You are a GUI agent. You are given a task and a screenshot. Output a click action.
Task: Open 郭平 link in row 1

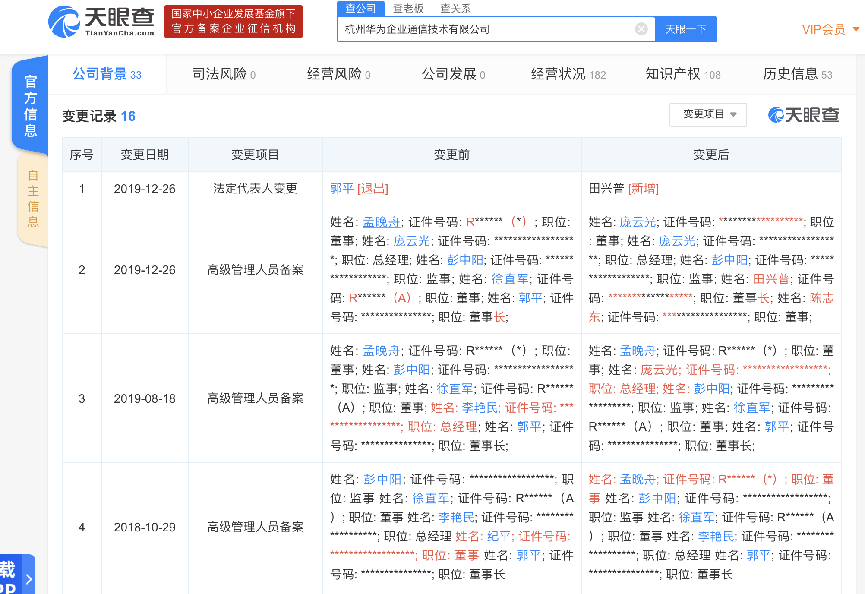342,189
